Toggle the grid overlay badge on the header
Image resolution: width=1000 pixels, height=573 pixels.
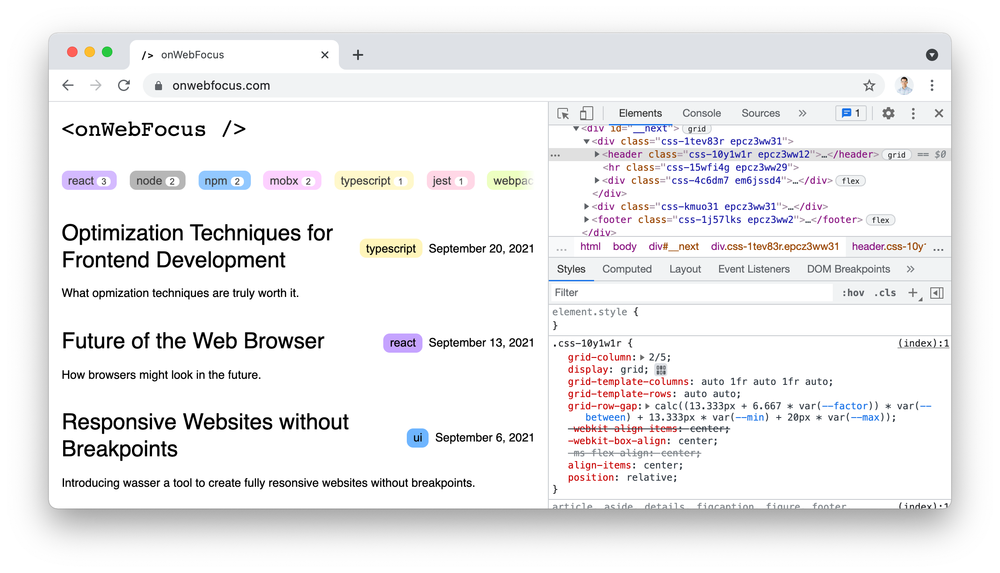tap(897, 155)
